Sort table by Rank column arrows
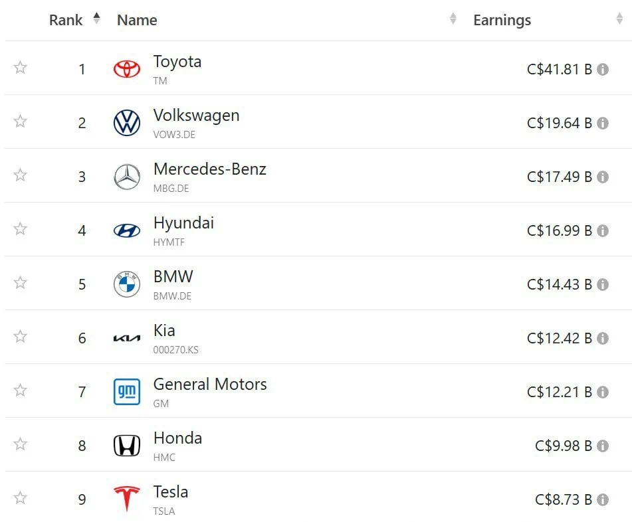This screenshot has width=632, height=522. click(97, 19)
